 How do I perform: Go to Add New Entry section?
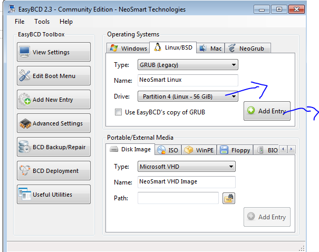pos(54,100)
